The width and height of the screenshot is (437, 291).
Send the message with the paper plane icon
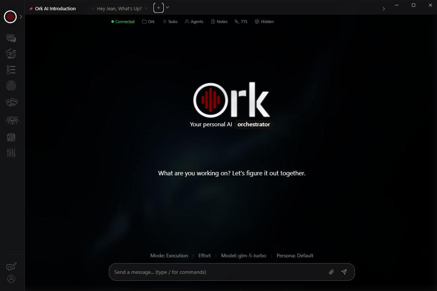pos(344,272)
